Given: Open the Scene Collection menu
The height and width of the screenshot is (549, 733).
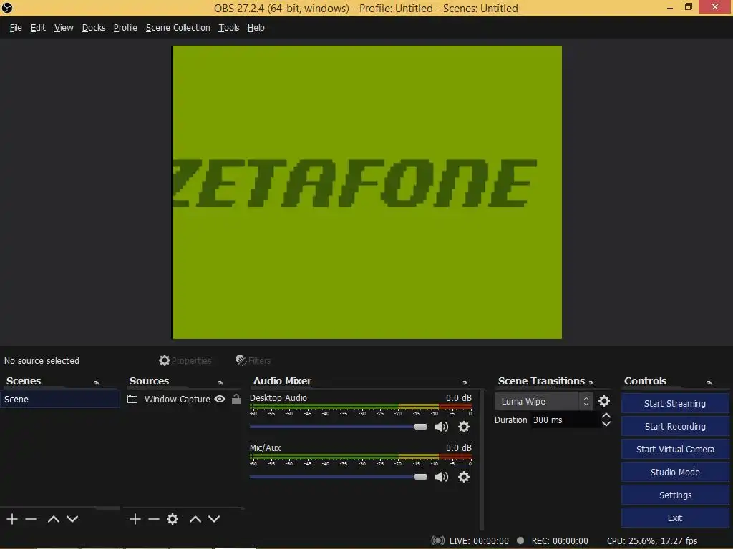Looking at the screenshot, I should click(178, 28).
